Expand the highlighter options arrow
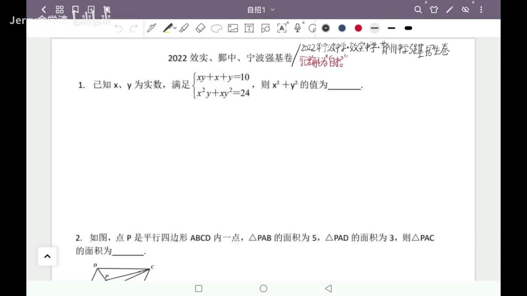Viewport: 527px width, 296px height. click(x=175, y=28)
